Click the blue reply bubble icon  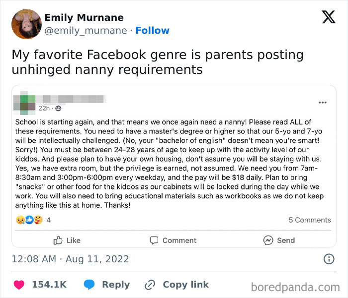pos(89,285)
